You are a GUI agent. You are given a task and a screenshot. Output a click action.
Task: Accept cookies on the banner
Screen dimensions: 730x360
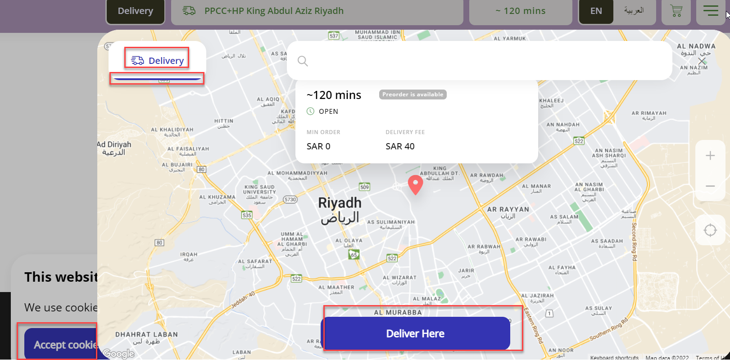[x=61, y=345]
